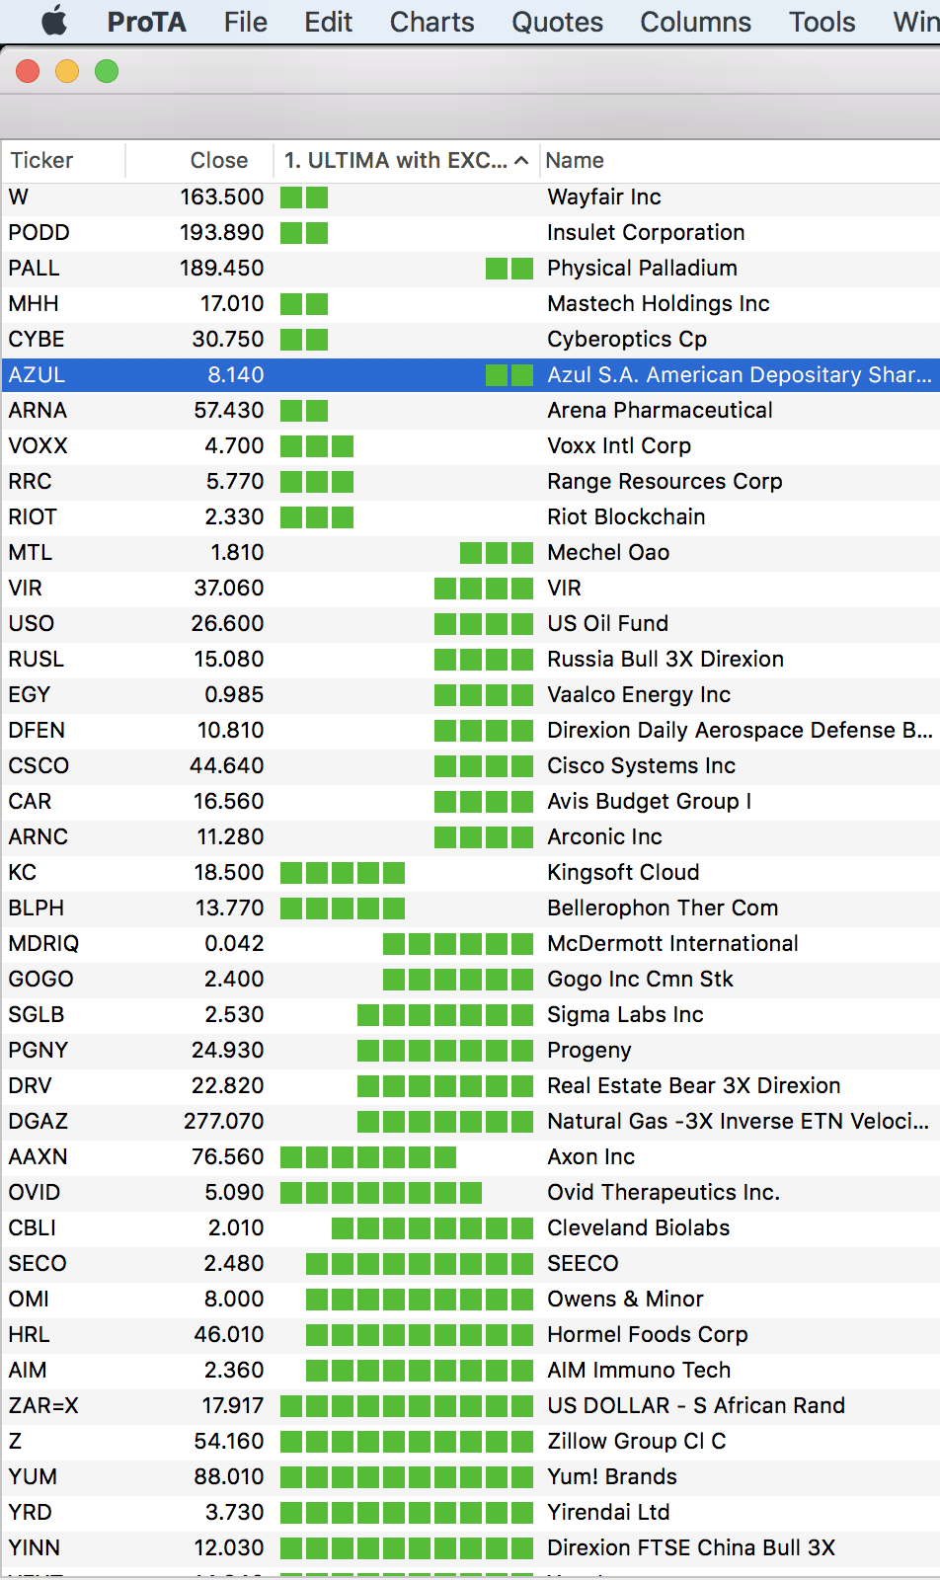This screenshot has height=1580, width=940.
Task: Click the sort arrow on ULTIMA column
Action: (x=521, y=161)
